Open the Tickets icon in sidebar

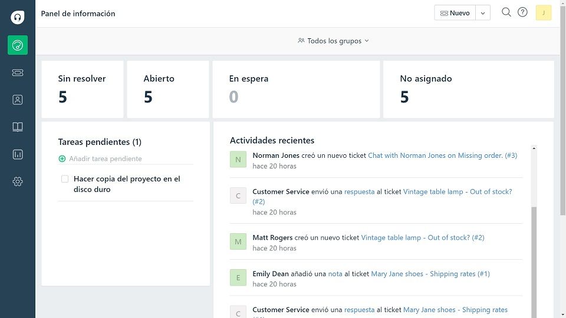click(x=17, y=72)
